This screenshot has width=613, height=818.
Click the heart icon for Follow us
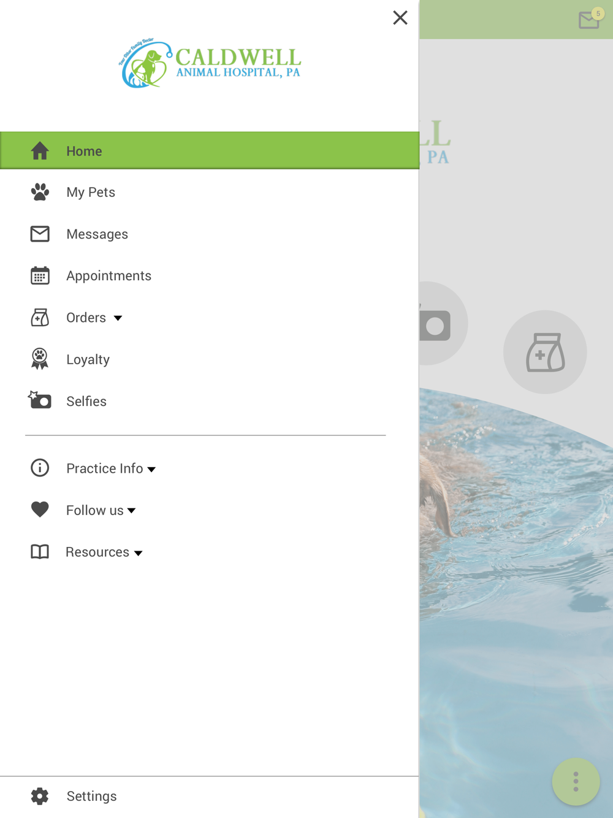click(x=40, y=510)
